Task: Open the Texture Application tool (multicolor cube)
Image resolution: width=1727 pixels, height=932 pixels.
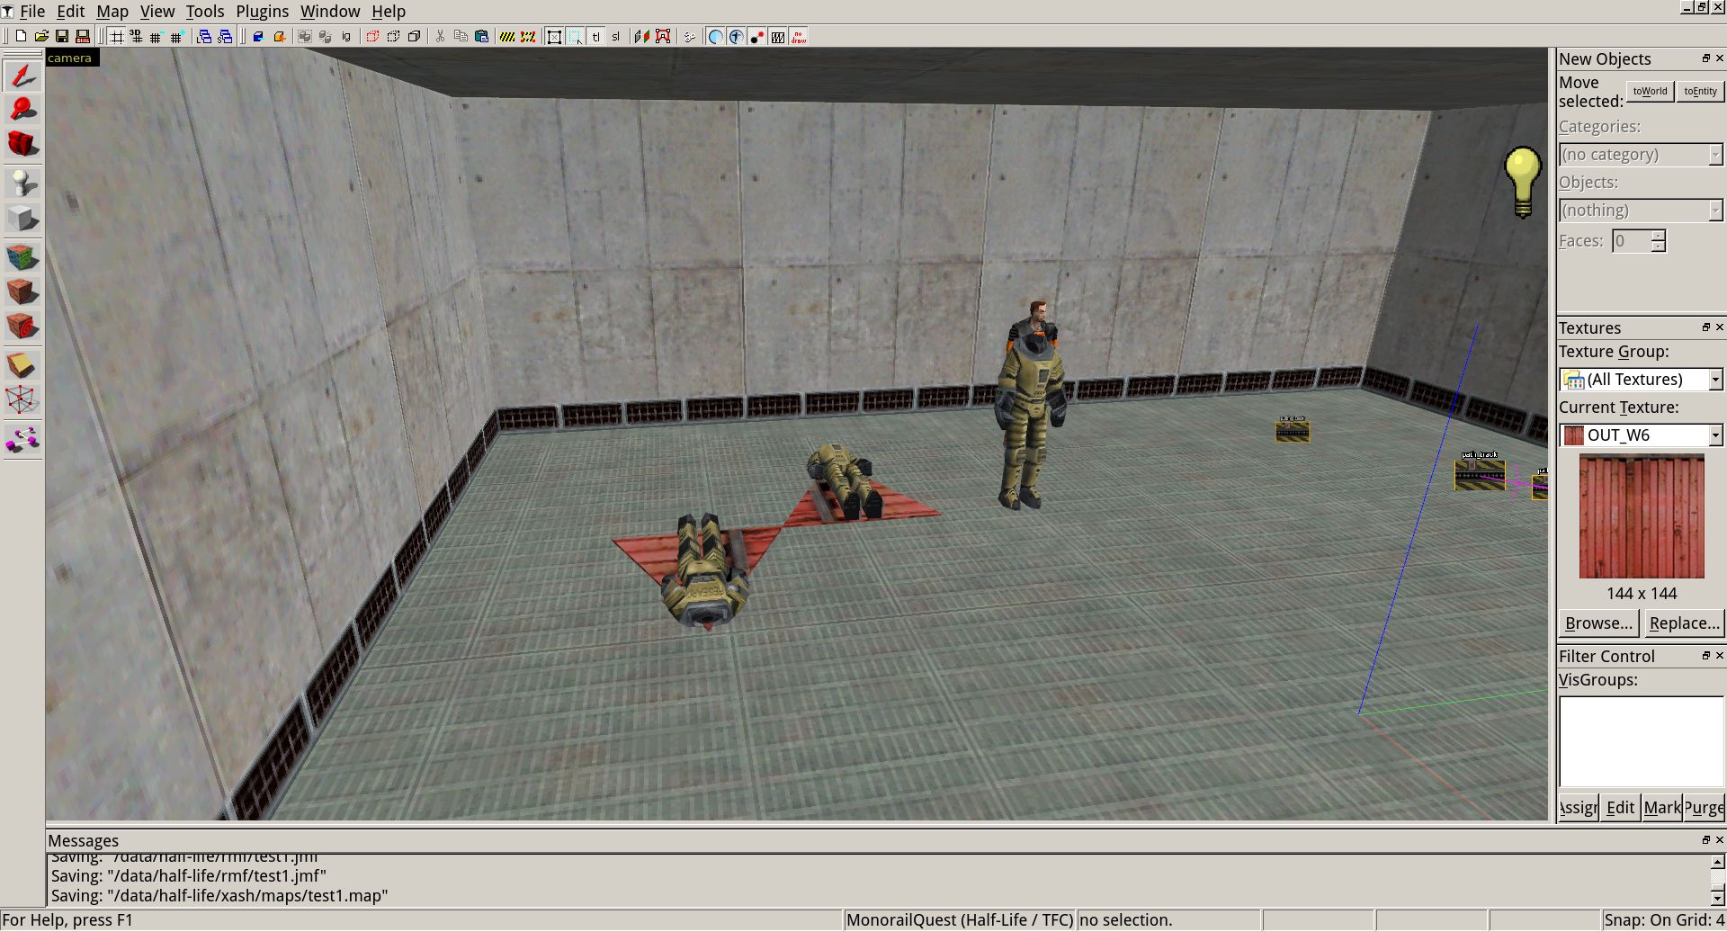Action: (22, 257)
